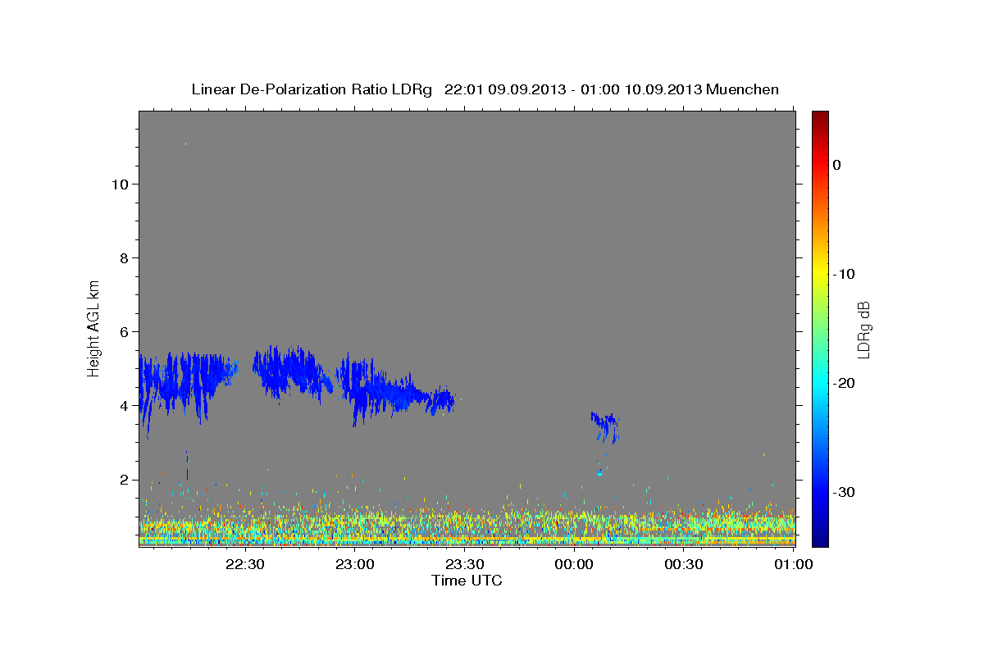984x656 pixels.
Task: Click the 'LDRg dB' colorbar label
Action: click(863, 329)
